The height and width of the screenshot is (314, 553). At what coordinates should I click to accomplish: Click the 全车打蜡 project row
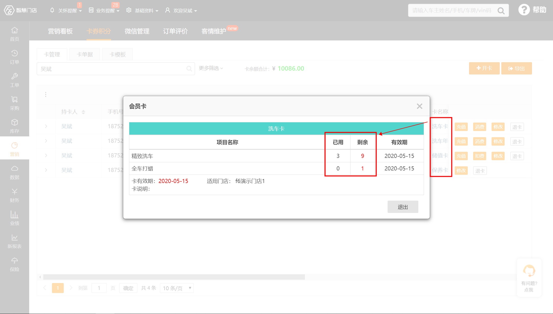(x=276, y=168)
